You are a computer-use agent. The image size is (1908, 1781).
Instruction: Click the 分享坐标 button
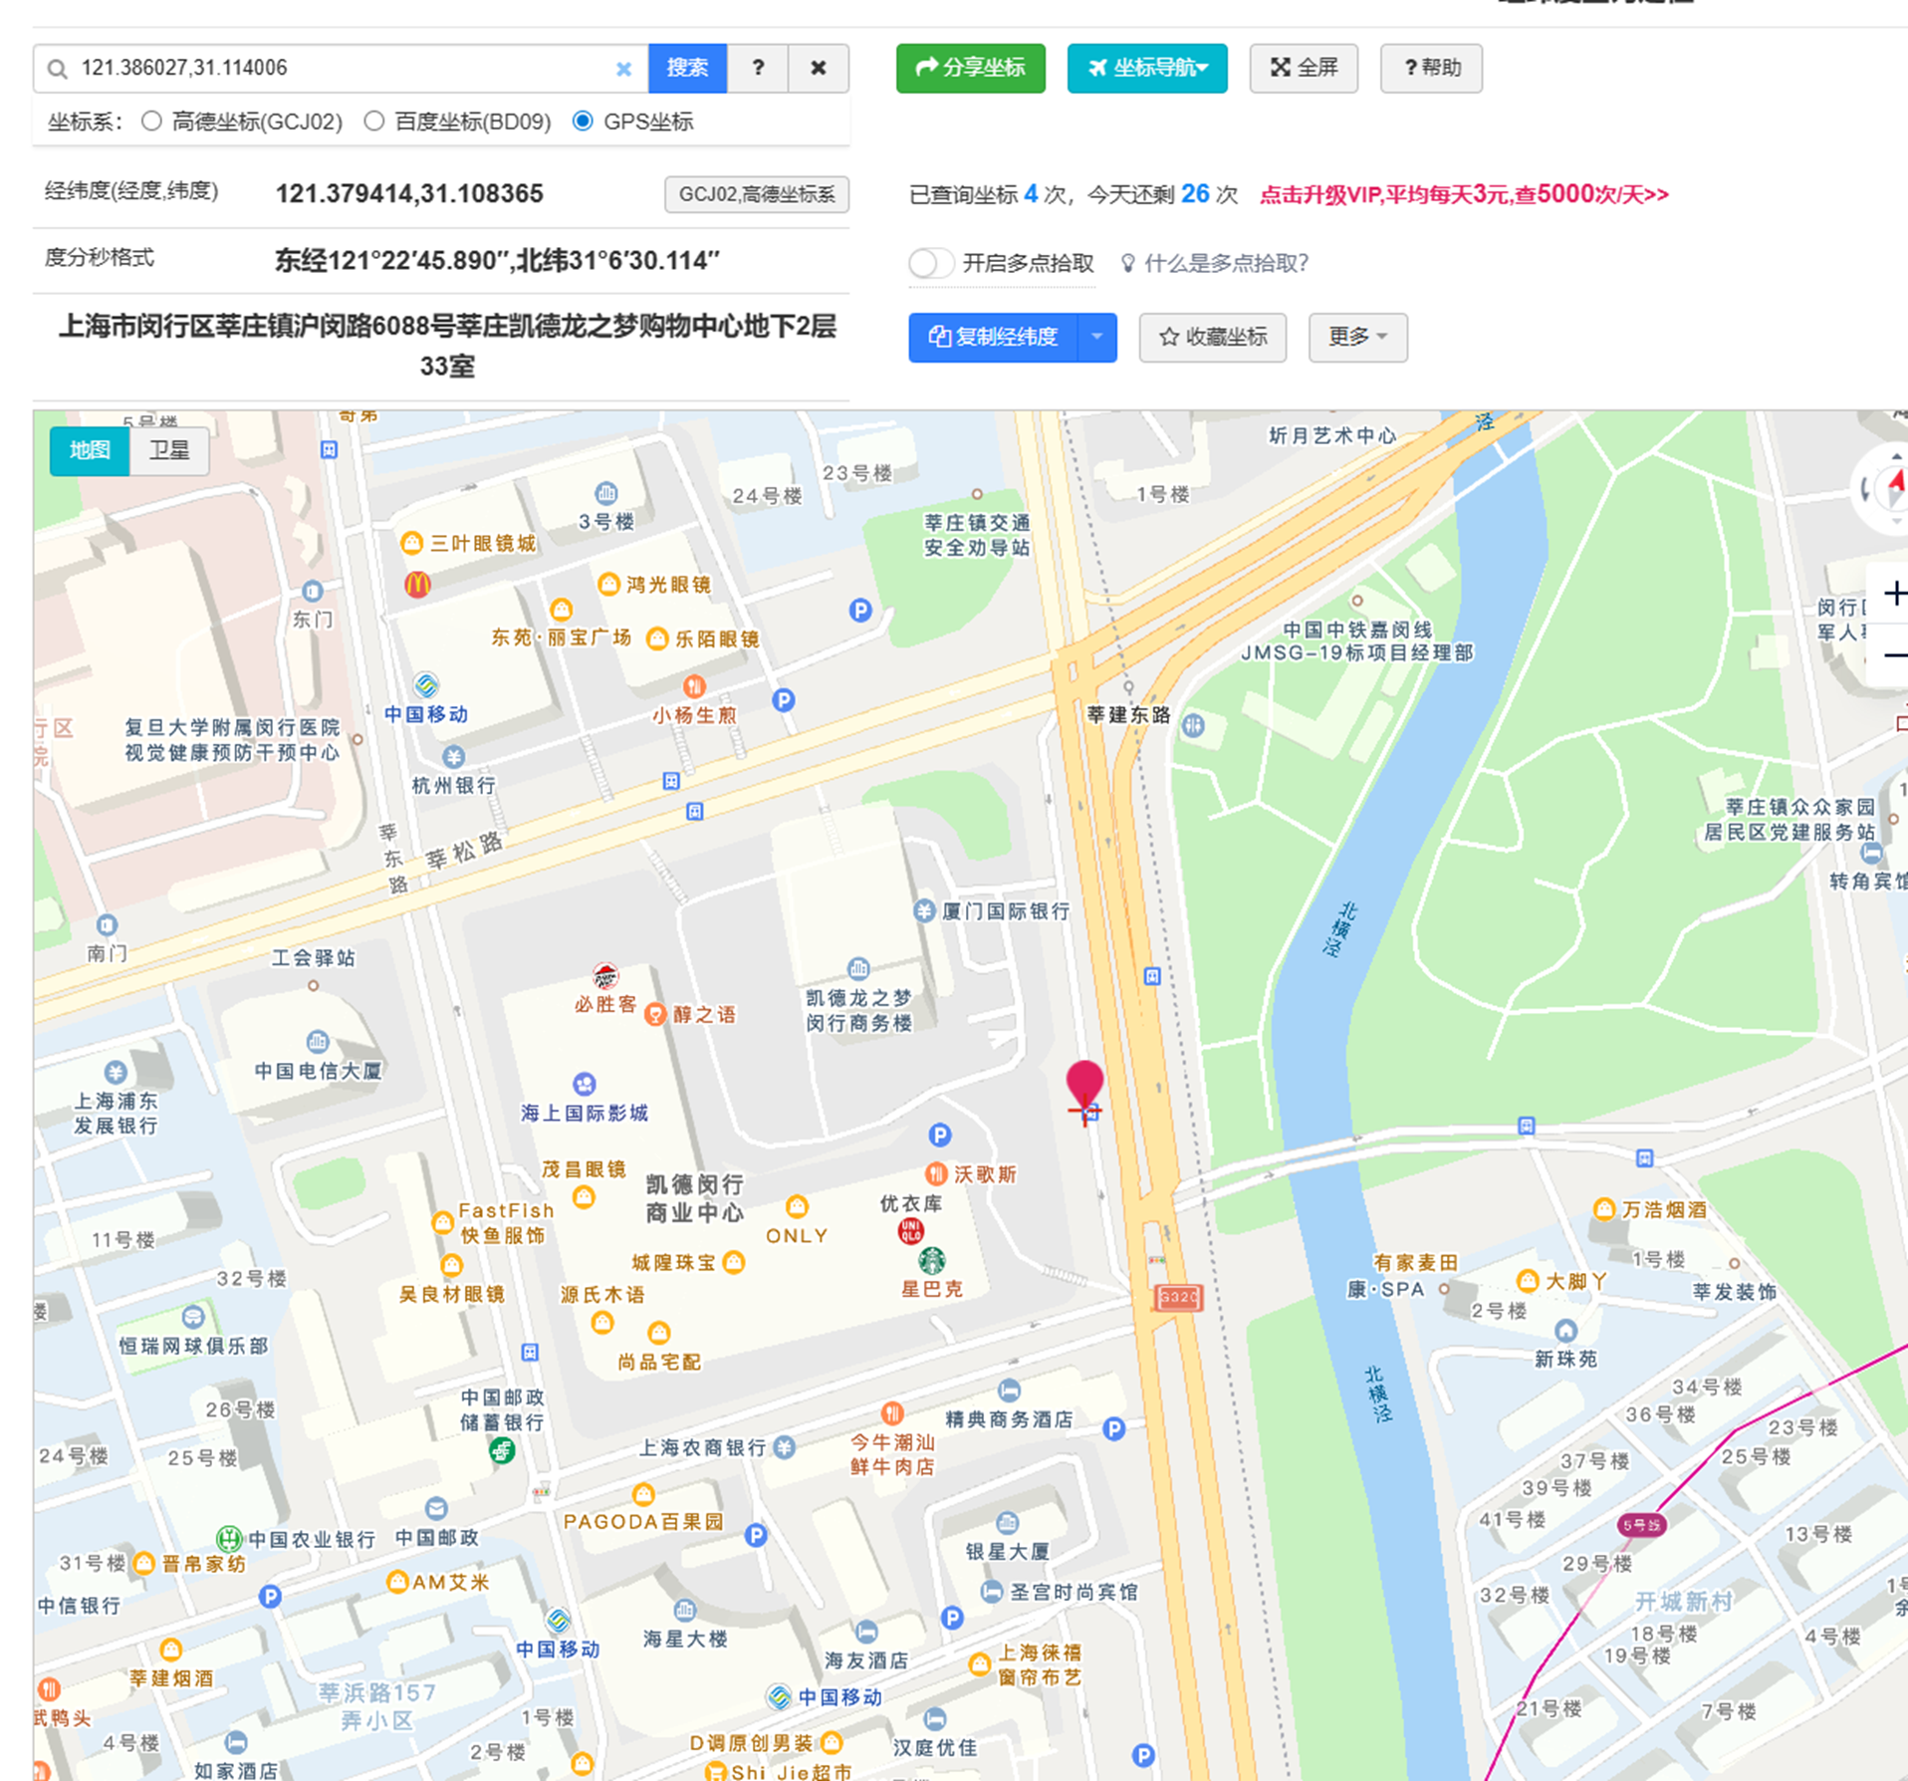click(970, 68)
